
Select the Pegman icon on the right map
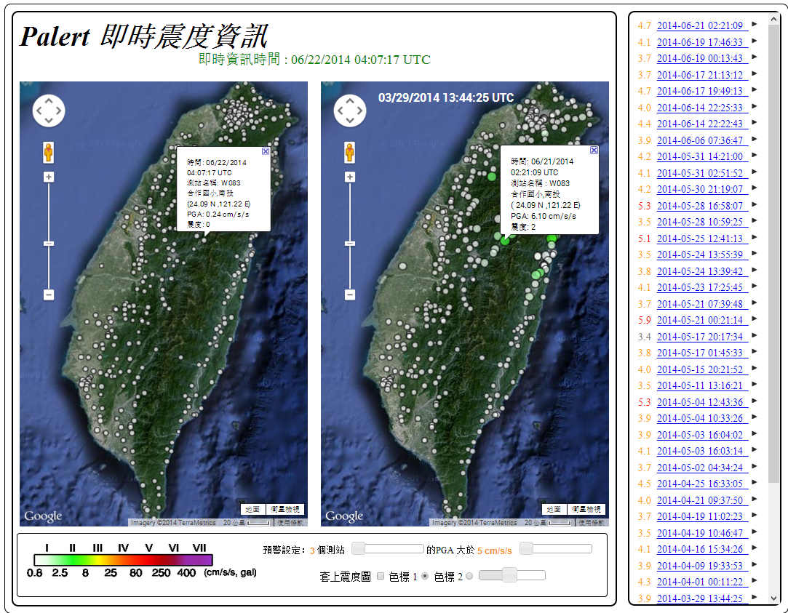coord(350,153)
